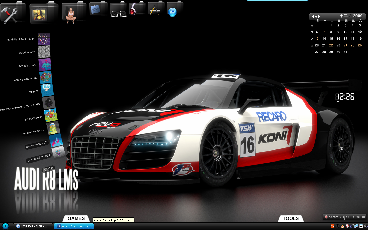Click the blood.money text label
Viewport: 368px width, 230px height.
coord(27,52)
